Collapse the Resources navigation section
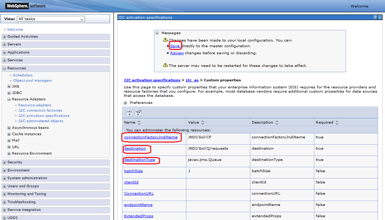 point(4,68)
